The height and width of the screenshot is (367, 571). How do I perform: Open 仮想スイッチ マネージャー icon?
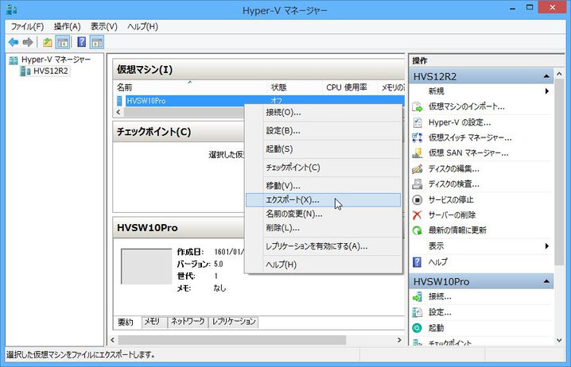418,138
